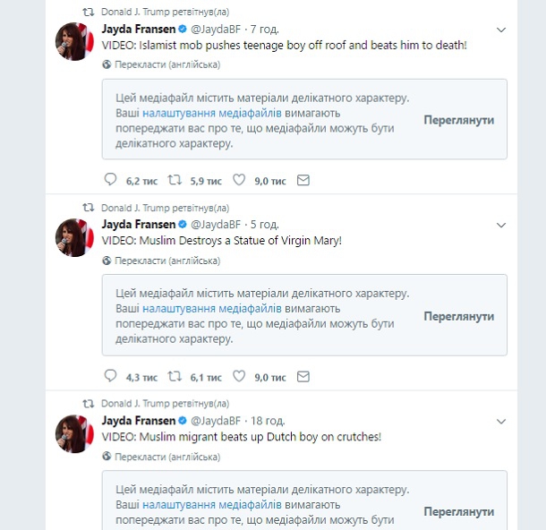
Task: Like the Islamist mob video tweet
Action: 239,180
